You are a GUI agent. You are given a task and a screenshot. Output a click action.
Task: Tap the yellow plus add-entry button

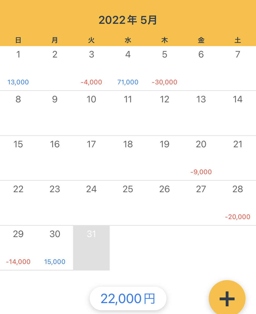click(227, 298)
